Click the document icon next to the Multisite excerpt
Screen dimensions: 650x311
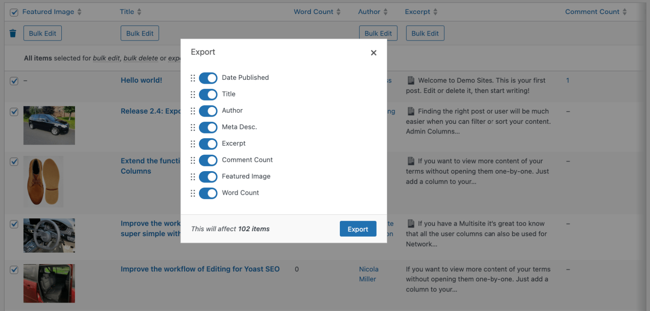411,224
